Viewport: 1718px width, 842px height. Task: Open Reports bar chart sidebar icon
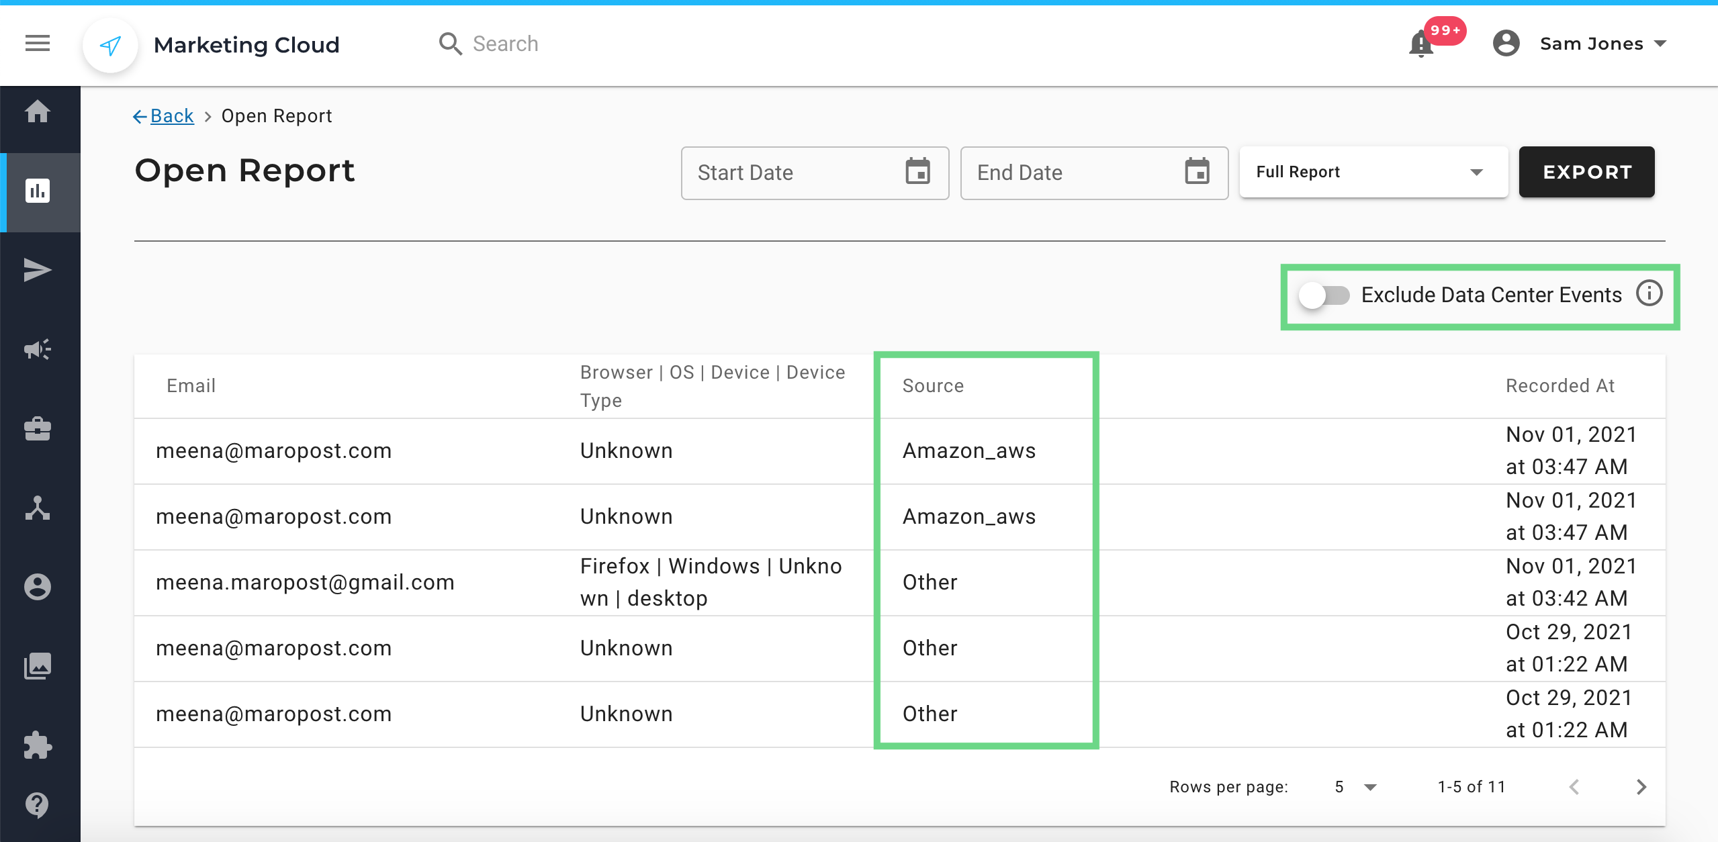[38, 191]
